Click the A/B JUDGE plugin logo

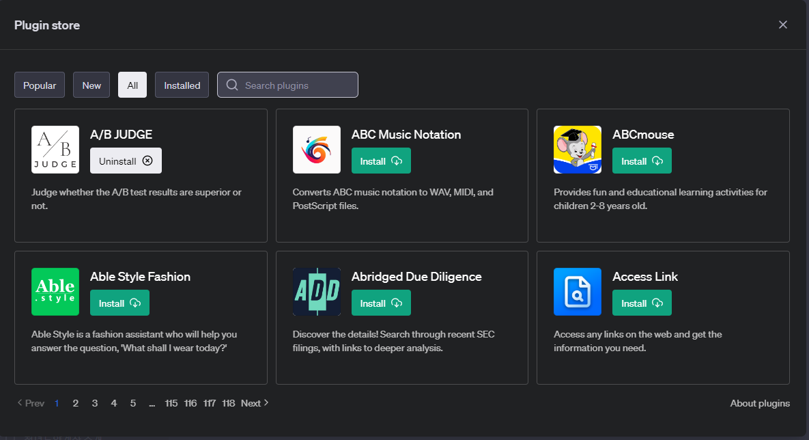[55, 150]
